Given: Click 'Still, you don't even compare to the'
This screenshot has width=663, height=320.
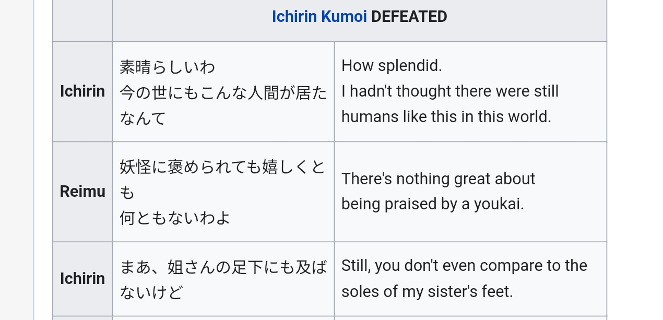Looking at the screenshot, I should point(464,266).
